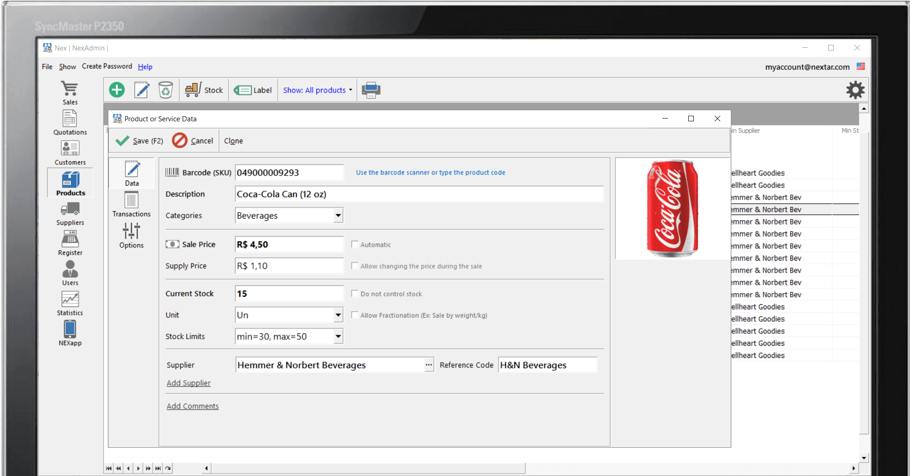
Task: Select the Sales cart icon
Action: [x=70, y=91]
